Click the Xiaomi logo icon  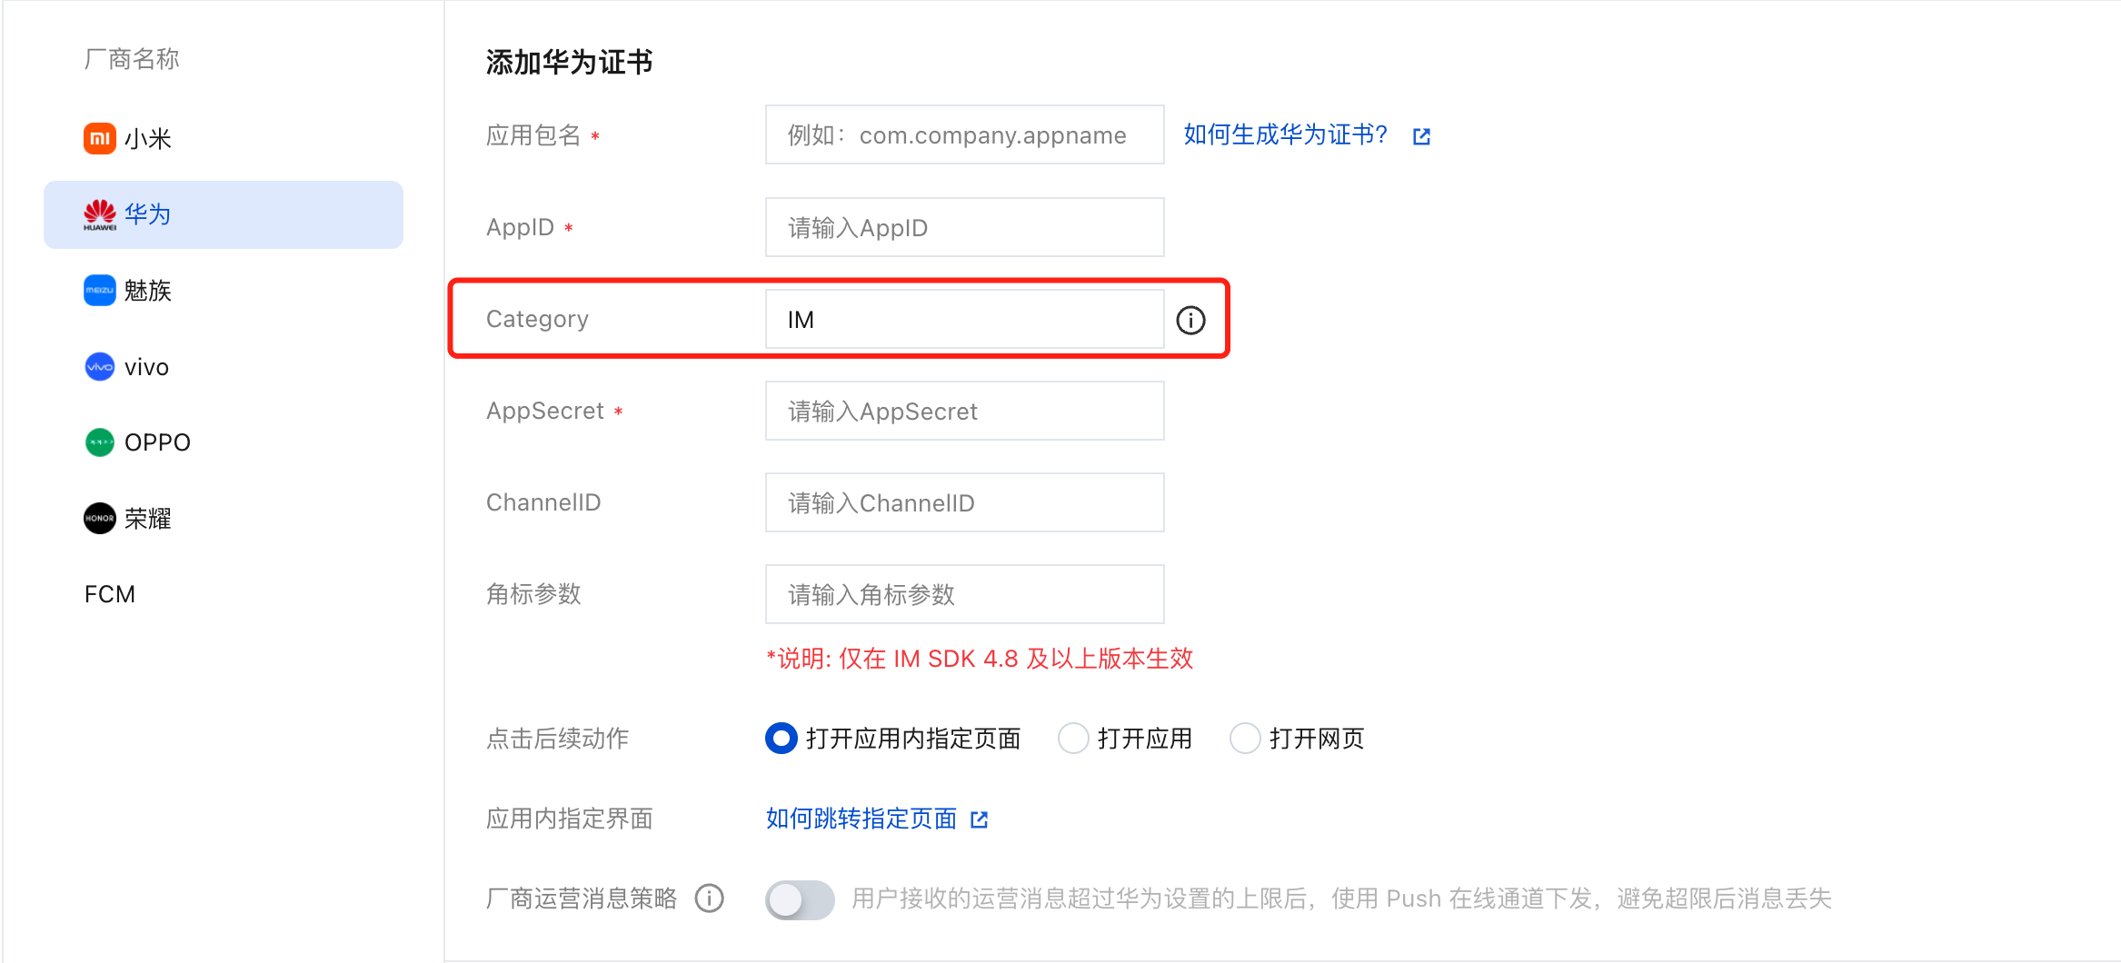pyautogui.click(x=100, y=138)
